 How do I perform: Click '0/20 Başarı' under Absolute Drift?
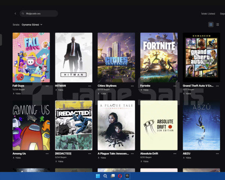[x=146, y=157]
